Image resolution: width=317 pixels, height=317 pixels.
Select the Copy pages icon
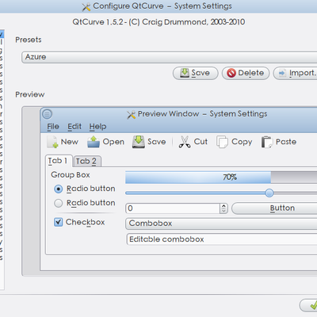pos(222,142)
